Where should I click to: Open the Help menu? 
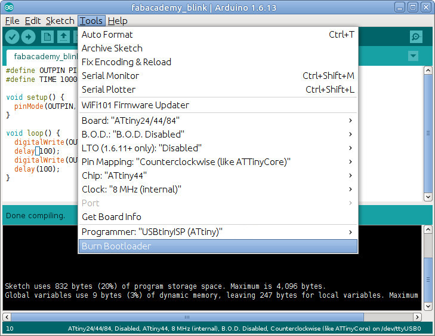click(x=118, y=21)
